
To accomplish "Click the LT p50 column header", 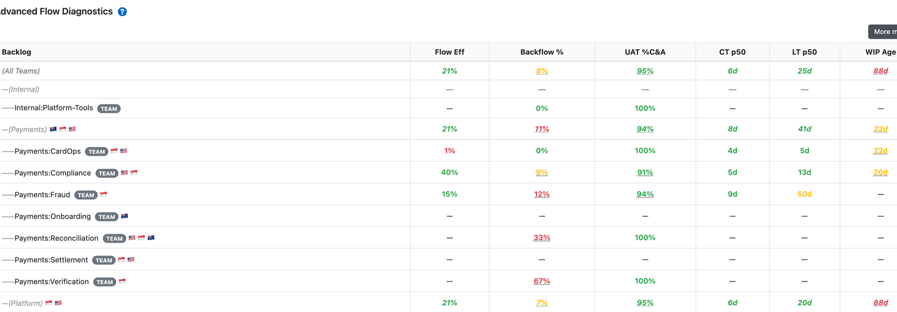I will tap(804, 52).
